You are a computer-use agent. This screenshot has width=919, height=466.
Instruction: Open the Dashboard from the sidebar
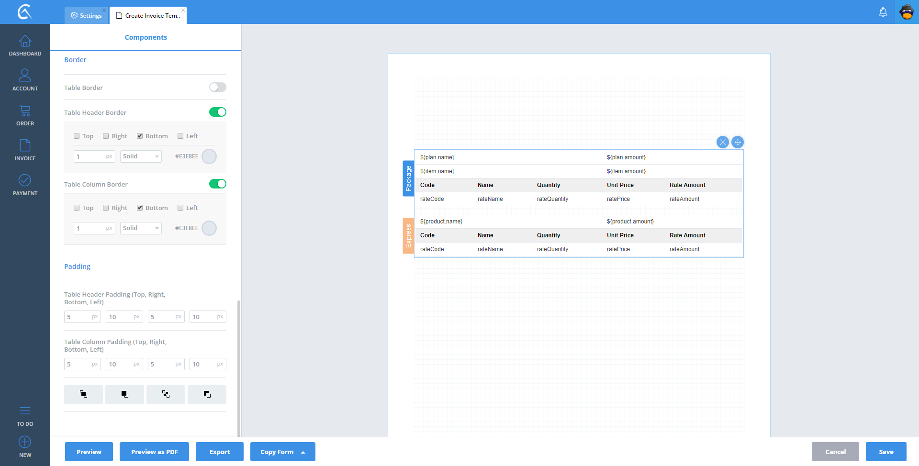25,46
